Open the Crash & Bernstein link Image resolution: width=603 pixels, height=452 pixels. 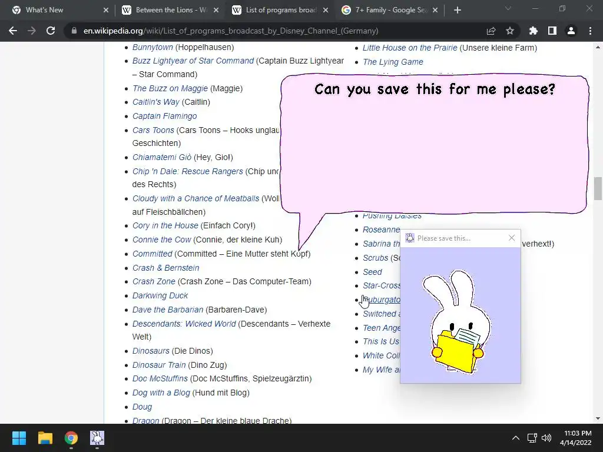[165, 268]
